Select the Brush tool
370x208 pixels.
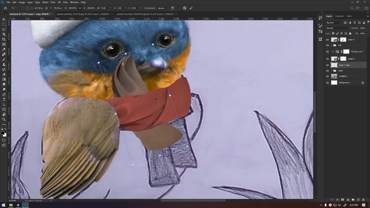(x=4, y=60)
